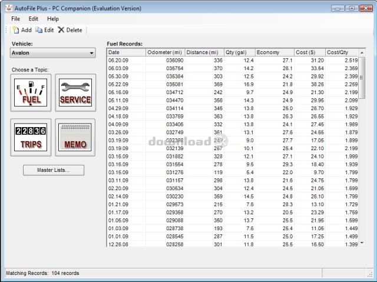
Task: Click distance value 119
Action: [x=218, y=172]
